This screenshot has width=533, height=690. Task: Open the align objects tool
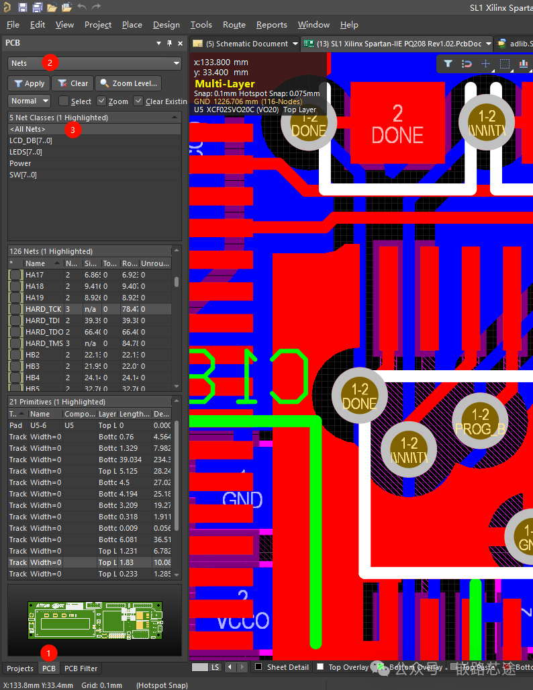click(524, 64)
